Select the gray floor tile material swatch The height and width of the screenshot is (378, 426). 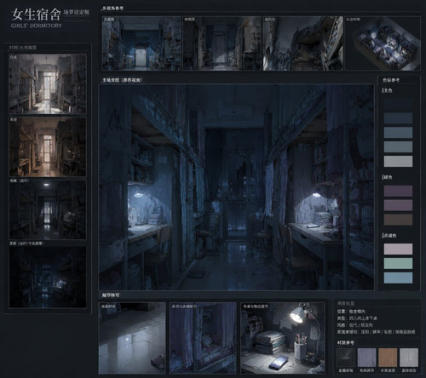[409, 358]
